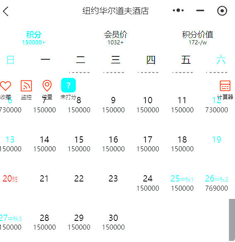Select date 9 with 150000 points
The image size is (235, 242).
tap(113, 105)
